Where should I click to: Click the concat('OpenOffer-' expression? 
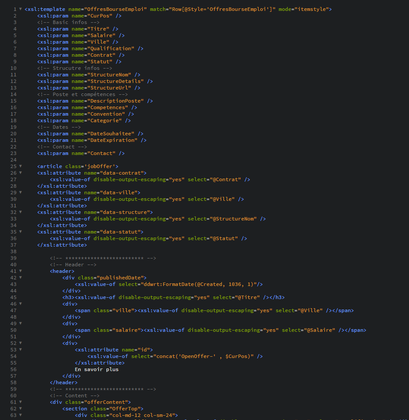[x=203, y=356]
